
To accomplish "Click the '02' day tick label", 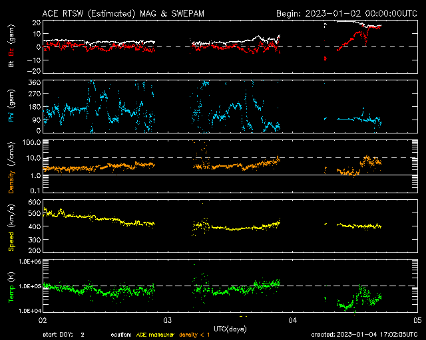I will coord(43,321).
